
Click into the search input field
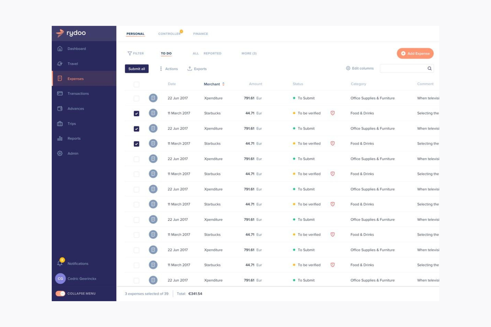pos(403,69)
